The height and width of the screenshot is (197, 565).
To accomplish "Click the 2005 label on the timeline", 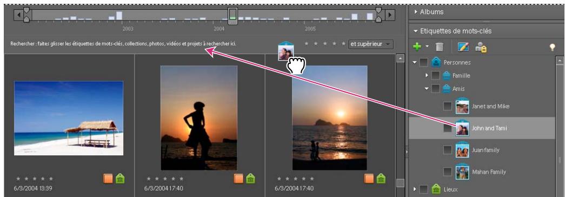I will (310, 29).
